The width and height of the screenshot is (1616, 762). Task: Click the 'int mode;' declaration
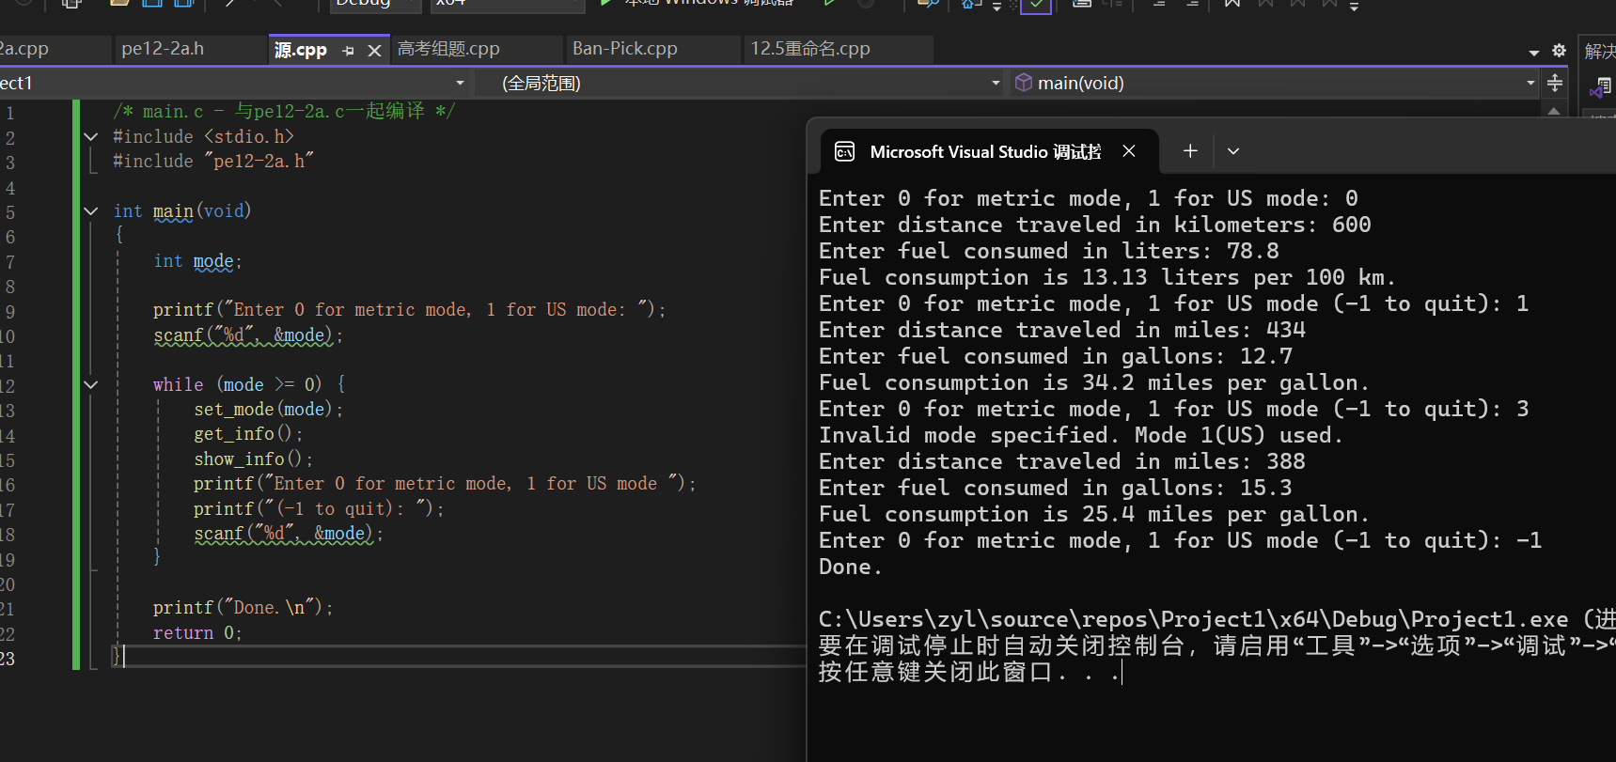pyautogui.click(x=197, y=261)
